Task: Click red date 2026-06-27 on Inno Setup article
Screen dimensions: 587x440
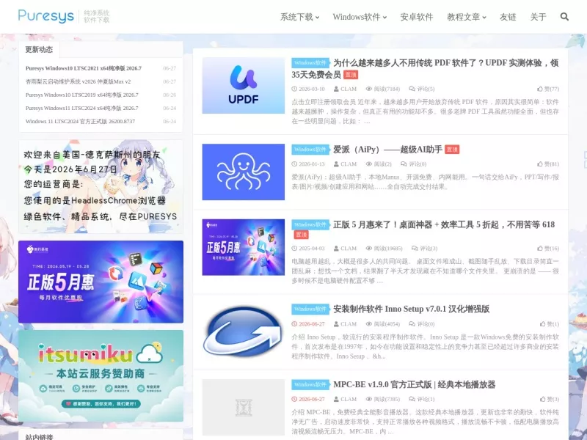Action: tap(308, 324)
